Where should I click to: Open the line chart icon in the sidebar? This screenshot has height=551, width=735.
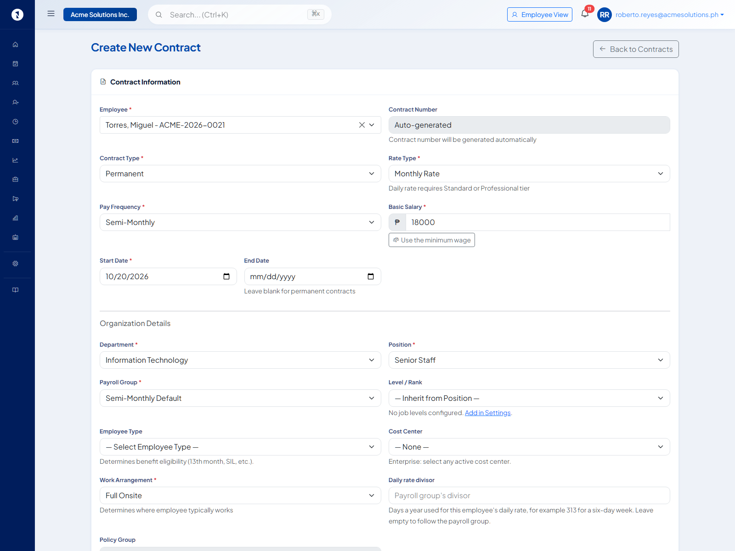tap(15, 160)
